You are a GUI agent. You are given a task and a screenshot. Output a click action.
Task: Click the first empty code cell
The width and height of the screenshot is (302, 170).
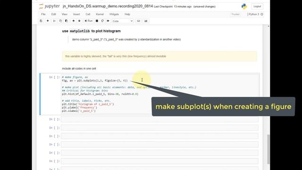point(159,119)
